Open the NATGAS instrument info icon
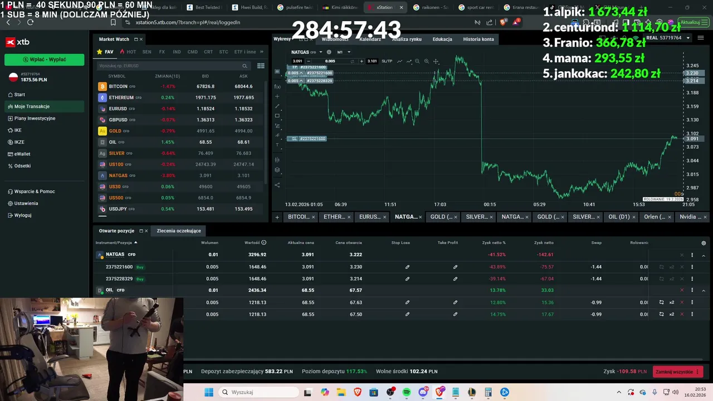Screen dimensions: 713x401 (329, 52)
